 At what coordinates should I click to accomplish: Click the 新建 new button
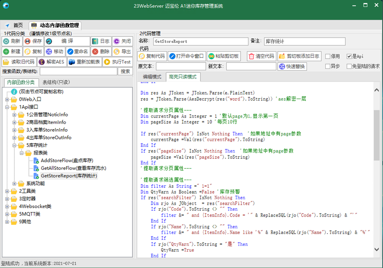pyautogui.click(x=12, y=51)
